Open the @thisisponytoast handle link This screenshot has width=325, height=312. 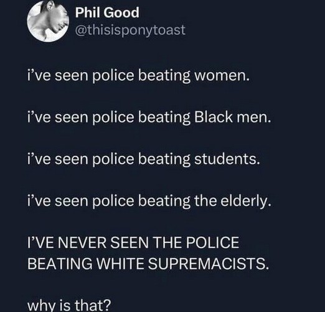tap(130, 30)
